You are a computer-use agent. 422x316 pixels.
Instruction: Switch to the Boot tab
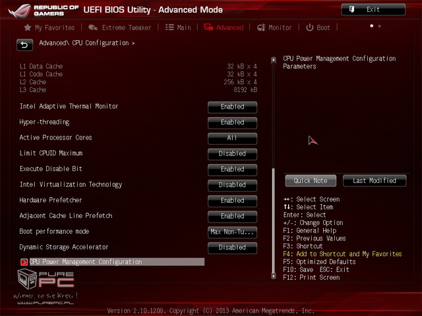click(x=318, y=28)
